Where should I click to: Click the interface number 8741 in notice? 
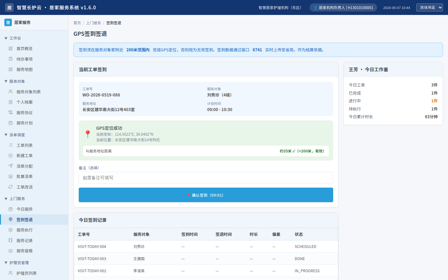click(257, 50)
